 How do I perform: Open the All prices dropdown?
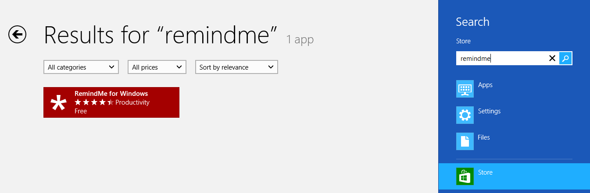click(157, 67)
